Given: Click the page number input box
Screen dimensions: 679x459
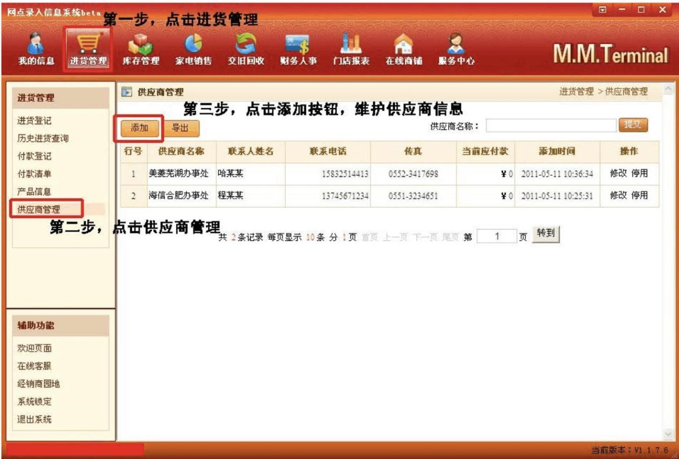Looking at the screenshot, I should (496, 236).
